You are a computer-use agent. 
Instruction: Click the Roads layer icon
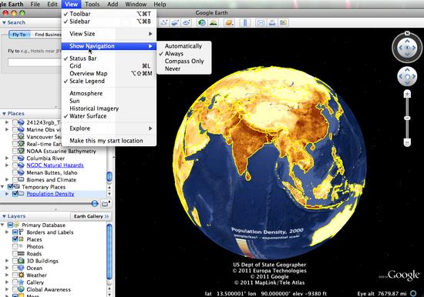tap(21, 254)
